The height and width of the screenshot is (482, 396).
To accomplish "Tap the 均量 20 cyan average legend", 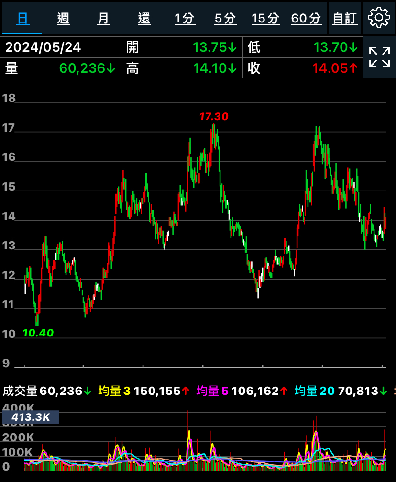I will pos(341,391).
